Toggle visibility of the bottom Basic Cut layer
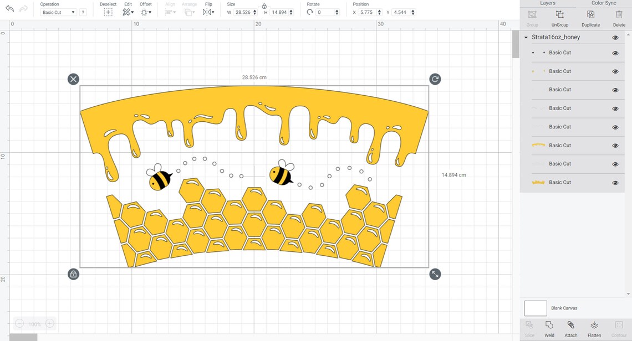Screen dimensions: 632x341 pos(615,182)
